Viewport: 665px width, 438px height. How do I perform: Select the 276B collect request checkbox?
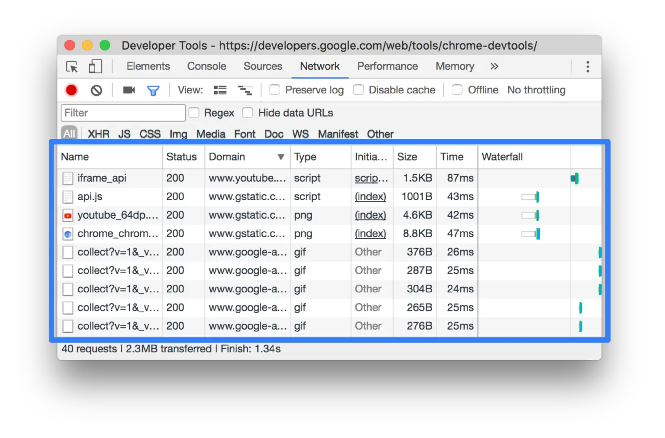click(x=68, y=326)
